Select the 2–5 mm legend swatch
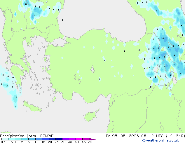Screen dimensions: 185x143 pyautogui.click(x=25, y=139)
